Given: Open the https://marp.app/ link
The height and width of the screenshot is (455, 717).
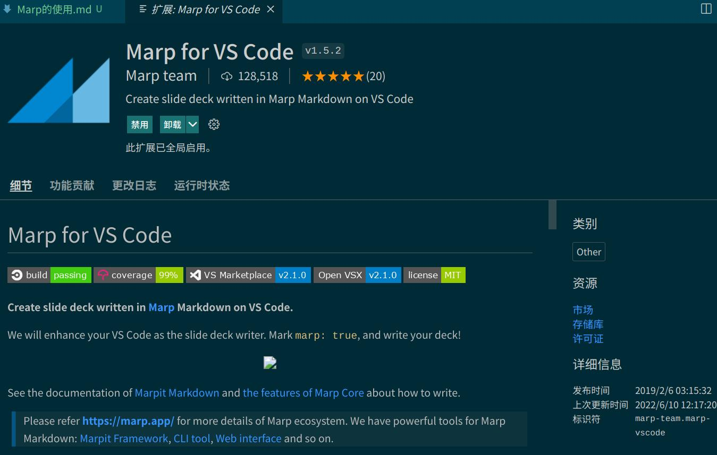Looking at the screenshot, I should tap(128, 421).
